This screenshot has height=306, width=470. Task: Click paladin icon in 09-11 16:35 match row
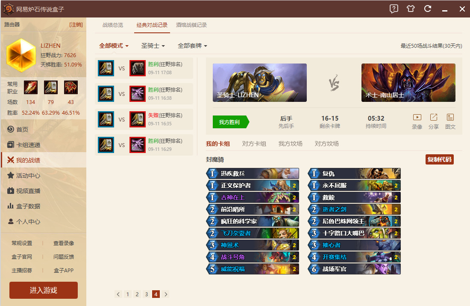tap(106, 119)
